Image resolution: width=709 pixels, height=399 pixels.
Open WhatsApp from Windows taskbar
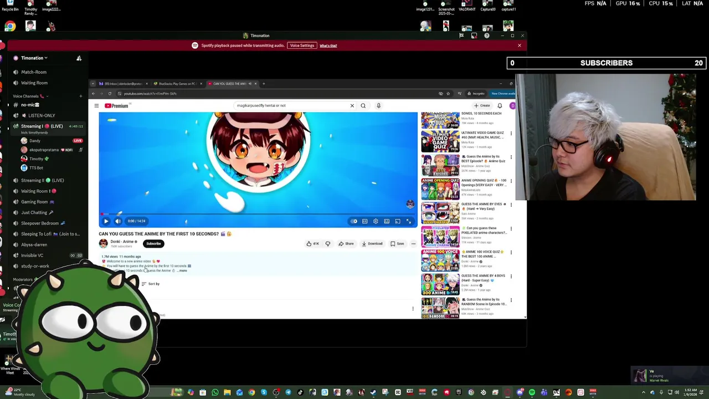click(215, 392)
